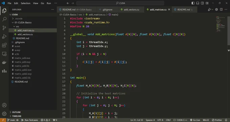Open editor More Actions ellipsis
230x122 pixels.
click(226, 9)
